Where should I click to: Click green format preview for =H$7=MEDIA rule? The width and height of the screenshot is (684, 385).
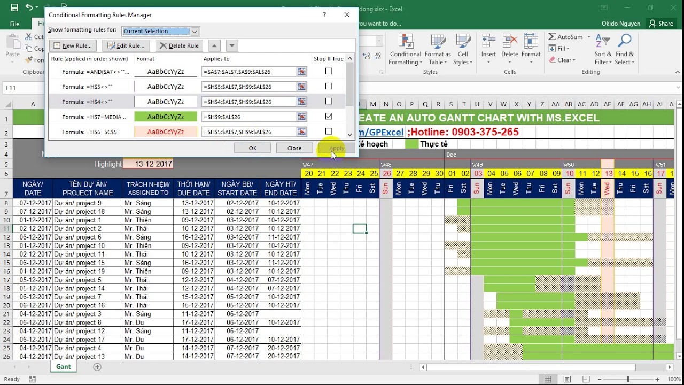pos(166,117)
